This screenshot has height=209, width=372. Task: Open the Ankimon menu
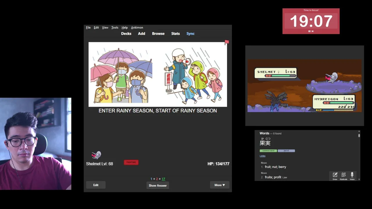click(x=137, y=28)
